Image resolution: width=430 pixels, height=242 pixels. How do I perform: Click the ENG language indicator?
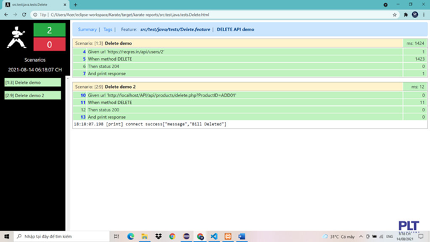(389, 237)
